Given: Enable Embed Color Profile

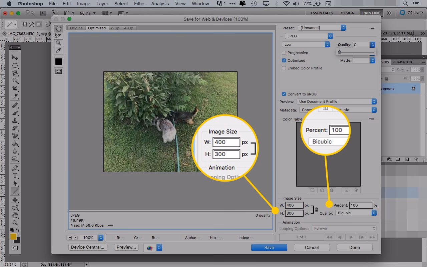Looking at the screenshot, I should click(284, 68).
